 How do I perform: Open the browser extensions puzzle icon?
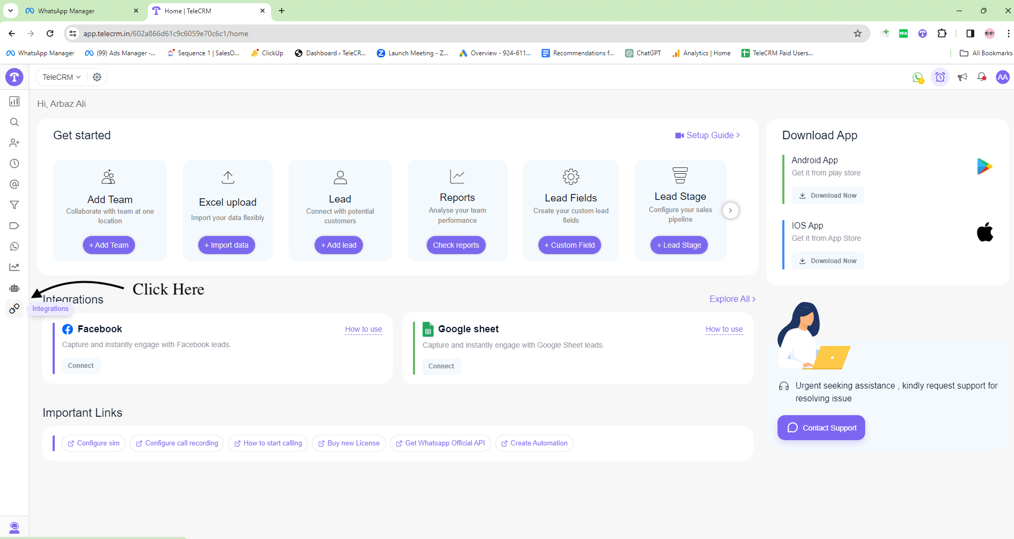(942, 33)
